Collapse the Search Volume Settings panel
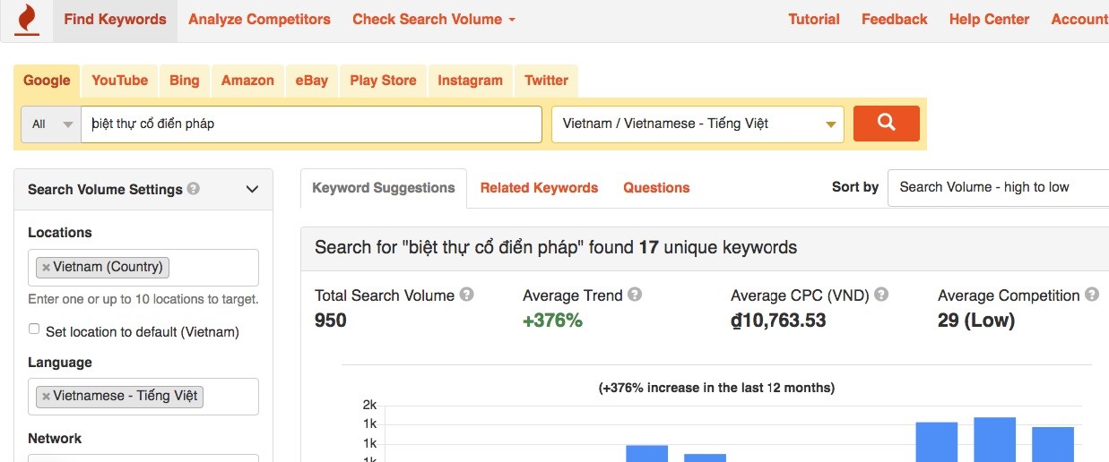The width and height of the screenshot is (1109, 462). (x=252, y=189)
